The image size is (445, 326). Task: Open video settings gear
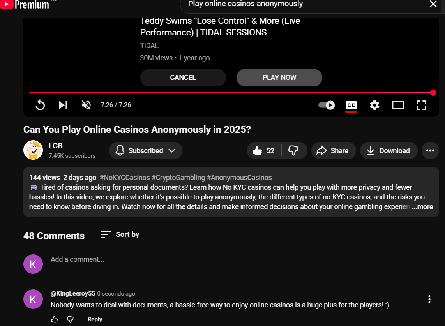pyautogui.click(x=374, y=105)
